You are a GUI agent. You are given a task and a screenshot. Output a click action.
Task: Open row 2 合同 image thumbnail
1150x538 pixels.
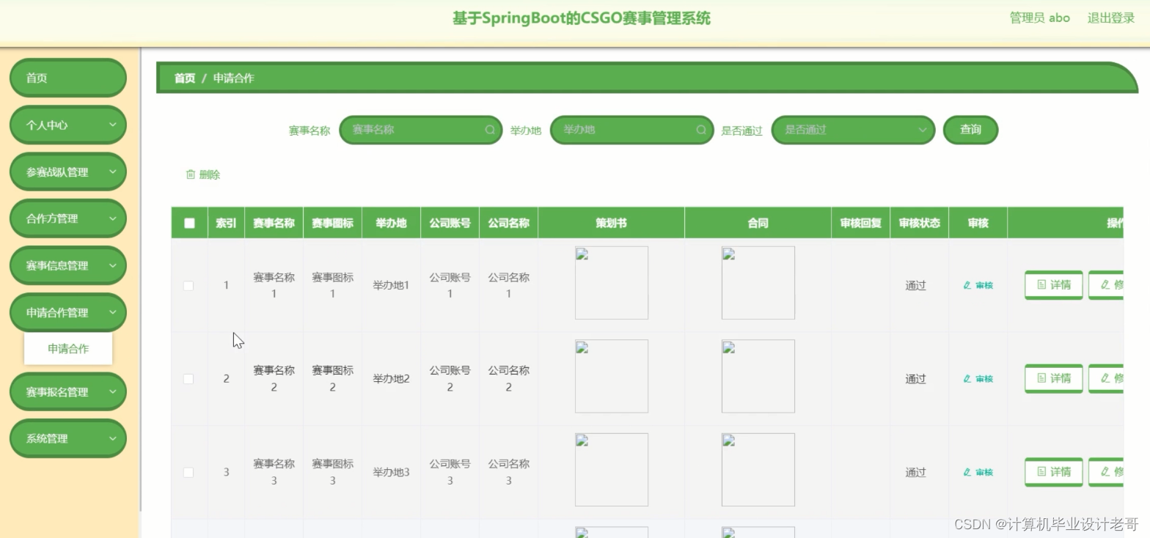point(758,376)
